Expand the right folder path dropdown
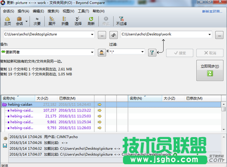The image size is (227, 167). [210, 35]
